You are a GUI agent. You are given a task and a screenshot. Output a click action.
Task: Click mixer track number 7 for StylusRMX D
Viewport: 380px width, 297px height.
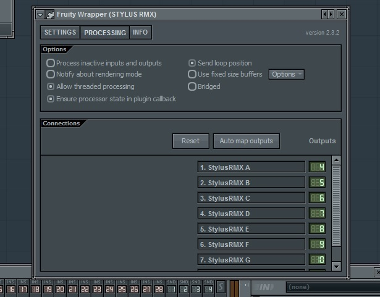point(317,213)
